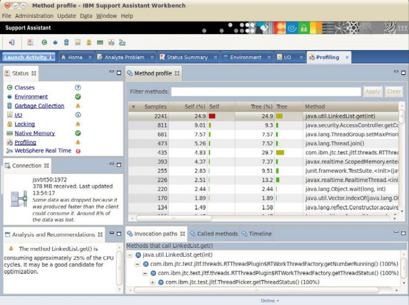
Task: Click the Apply filter button
Action: [x=373, y=92]
